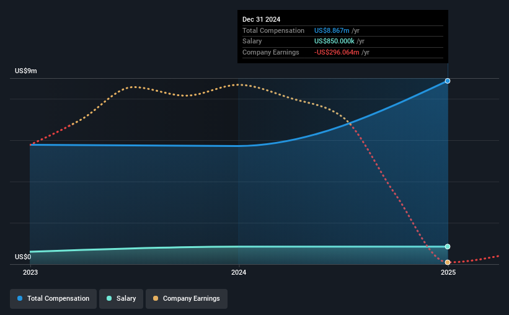This screenshot has width=509, height=315.
Task: Click the 2024 axis label
Action: [239, 272]
